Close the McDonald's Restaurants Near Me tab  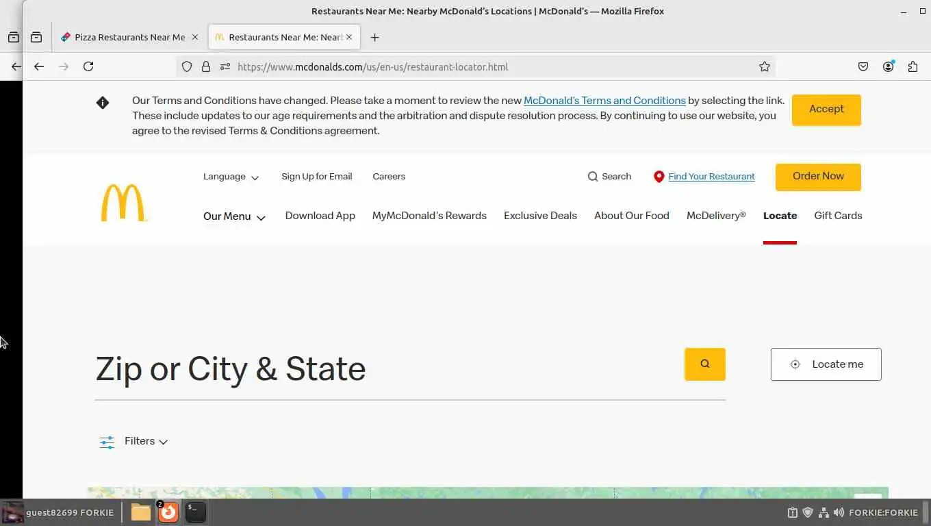point(349,38)
